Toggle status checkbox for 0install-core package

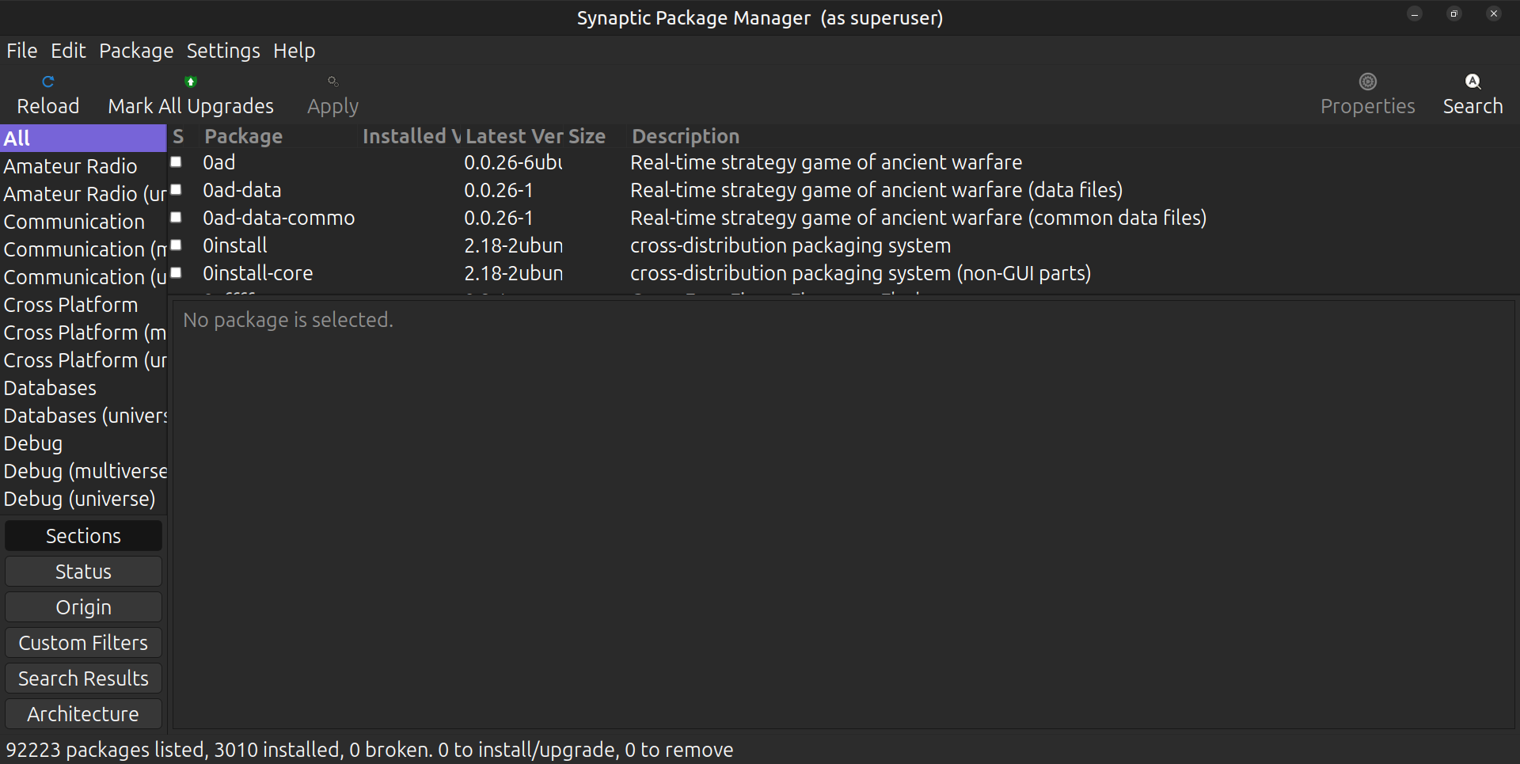tap(177, 273)
